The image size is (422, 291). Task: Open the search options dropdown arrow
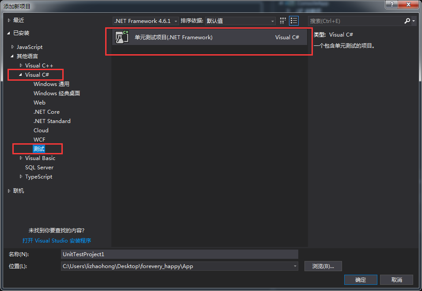[x=414, y=21]
